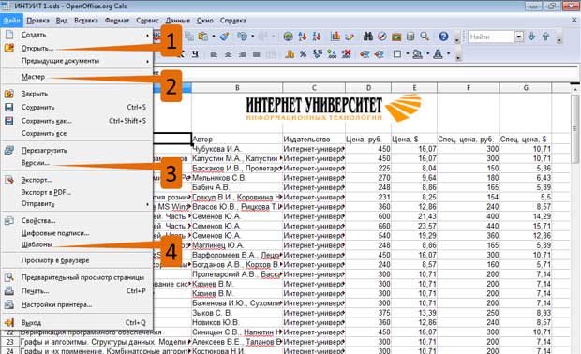581x354 pixels.
Task: Open the Navigator compass icon
Action: tap(382, 37)
